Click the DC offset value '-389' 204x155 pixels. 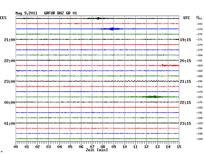(x=199, y=123)
